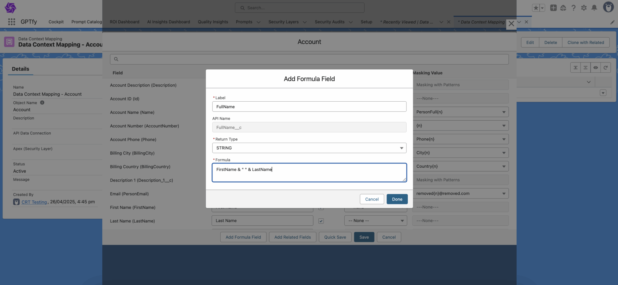This screenshot has width=618, height=285.
Task: Click the notifications bell icon
Action: [x=594, y=8]
